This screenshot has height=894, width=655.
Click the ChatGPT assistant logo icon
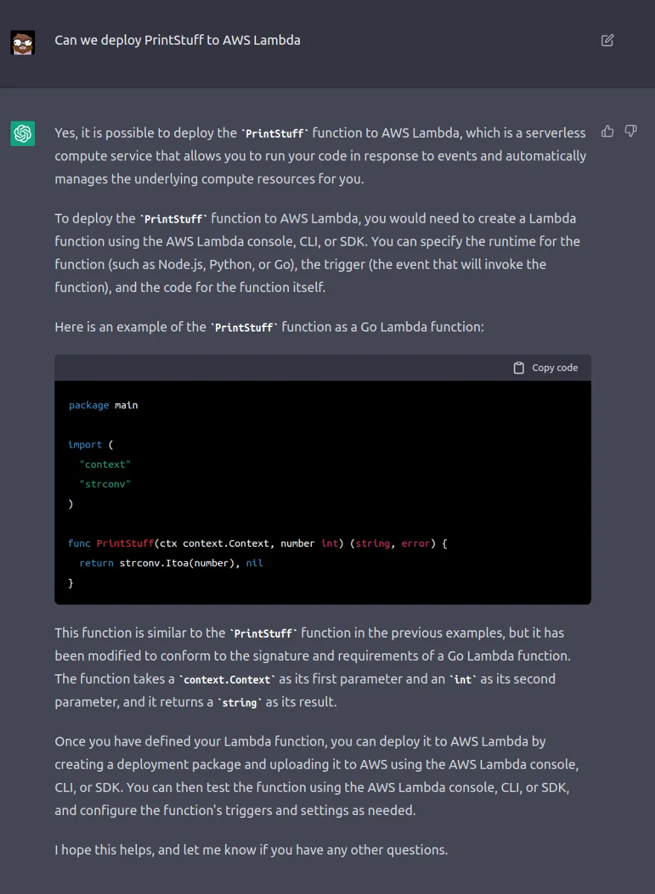[22, 133]
